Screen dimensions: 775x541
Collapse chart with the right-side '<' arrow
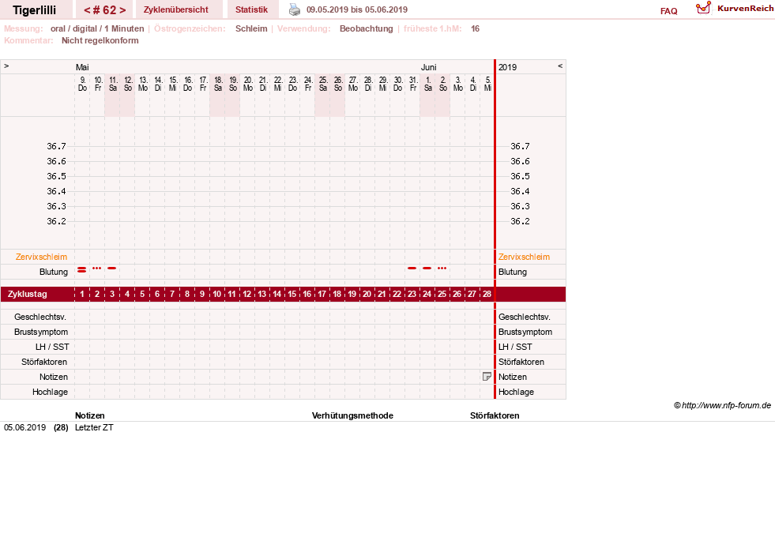coord(560,66)
